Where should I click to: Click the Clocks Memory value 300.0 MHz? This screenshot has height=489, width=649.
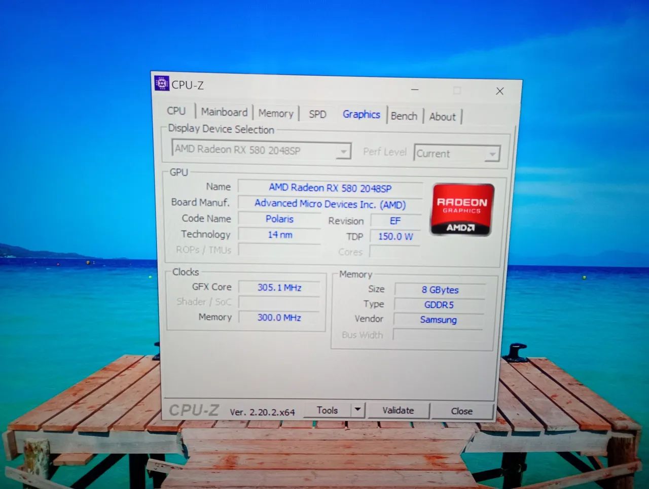(x=279, y=318)
